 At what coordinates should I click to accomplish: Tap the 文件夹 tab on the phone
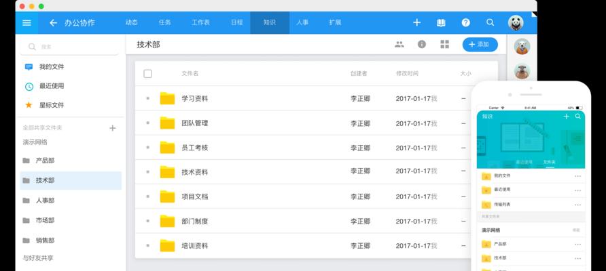(x=549, y=163)
